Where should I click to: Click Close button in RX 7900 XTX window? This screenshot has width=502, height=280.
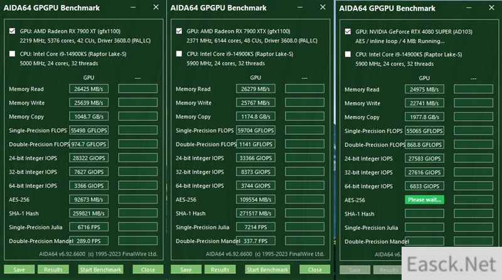tap(315, 269)
